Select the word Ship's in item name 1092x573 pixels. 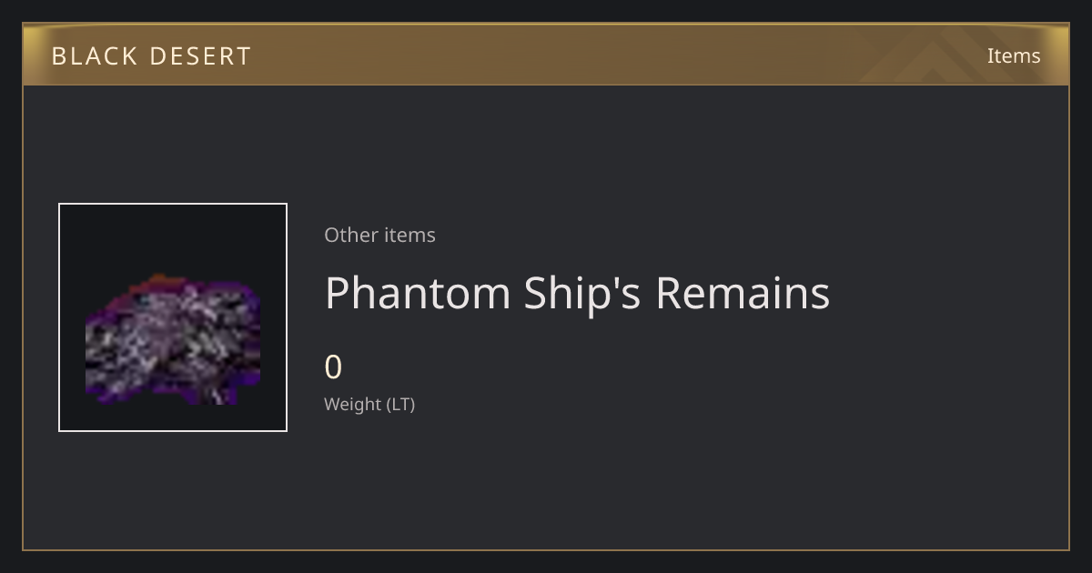point(582,293)
